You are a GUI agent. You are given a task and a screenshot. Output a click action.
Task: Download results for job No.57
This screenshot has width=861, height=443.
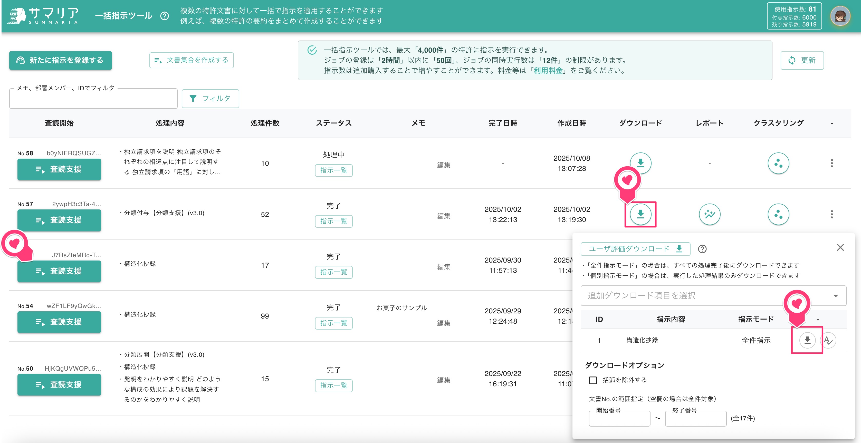point(640,214)
